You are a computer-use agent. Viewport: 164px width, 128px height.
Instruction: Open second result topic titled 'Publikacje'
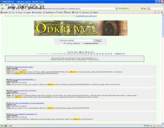tap(24, 79)
